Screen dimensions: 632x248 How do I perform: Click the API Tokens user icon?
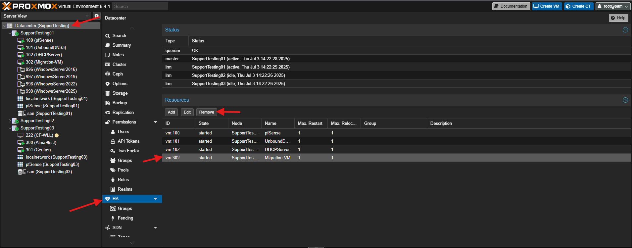coord(113,141)
